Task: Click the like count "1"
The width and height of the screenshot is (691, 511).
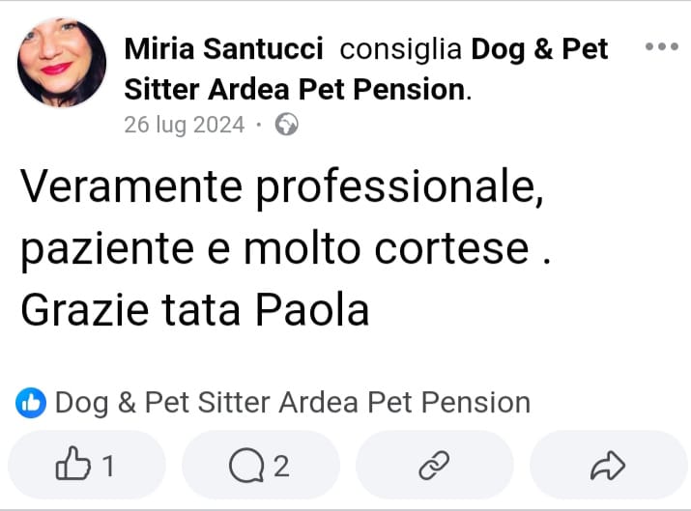Action: point(108,468)
